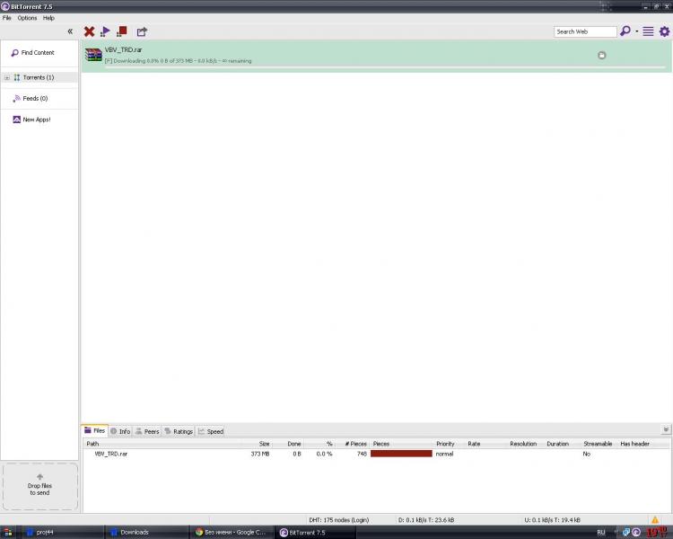Switch to list view icon
Screen dimensions: 673x539
coord(648,31)
